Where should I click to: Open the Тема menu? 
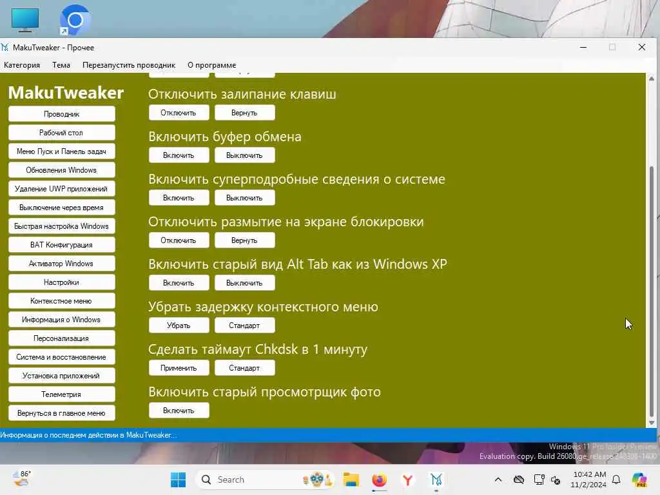61,65
